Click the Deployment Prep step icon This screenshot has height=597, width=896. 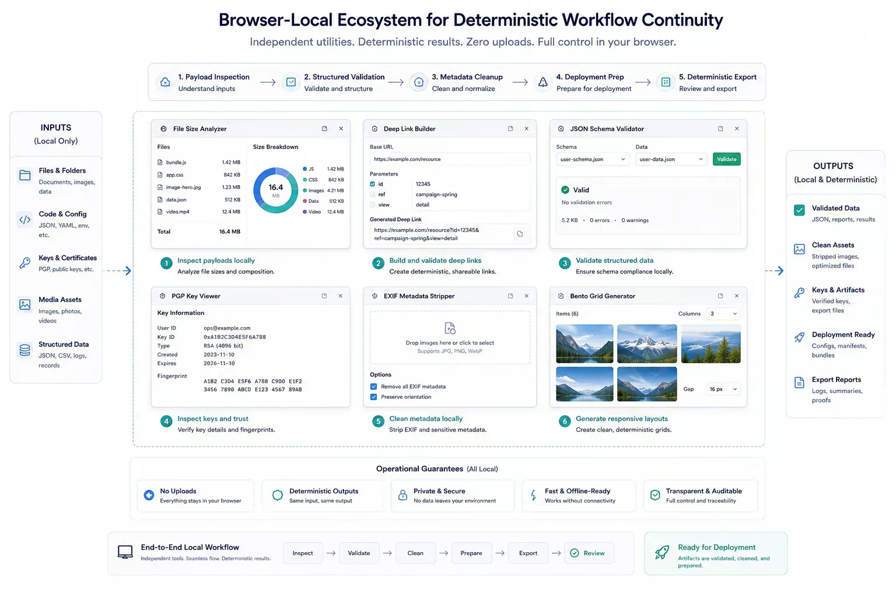(x=543, y=82)
